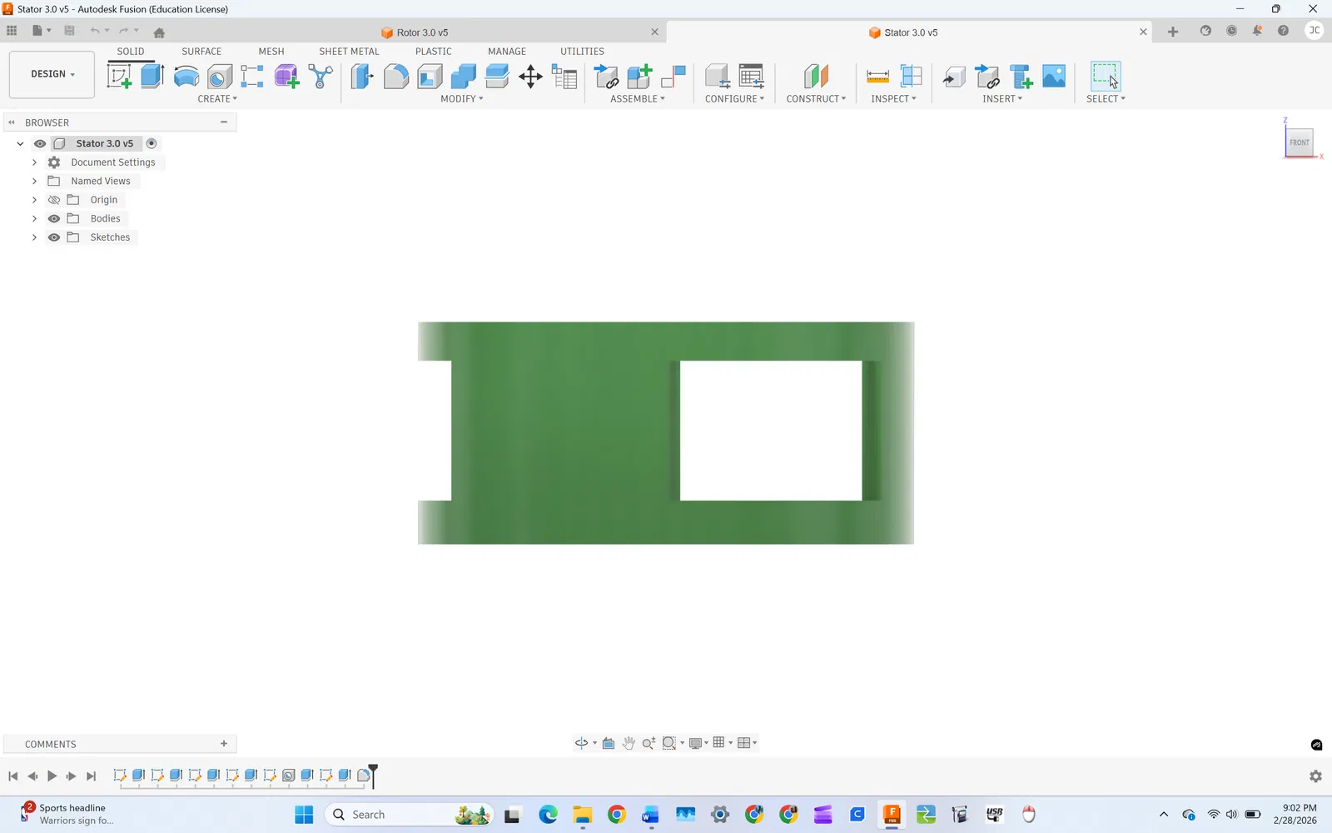Open the Windows Start menu
Screen dimensions: 1332x833
click(x=304, y=815)
